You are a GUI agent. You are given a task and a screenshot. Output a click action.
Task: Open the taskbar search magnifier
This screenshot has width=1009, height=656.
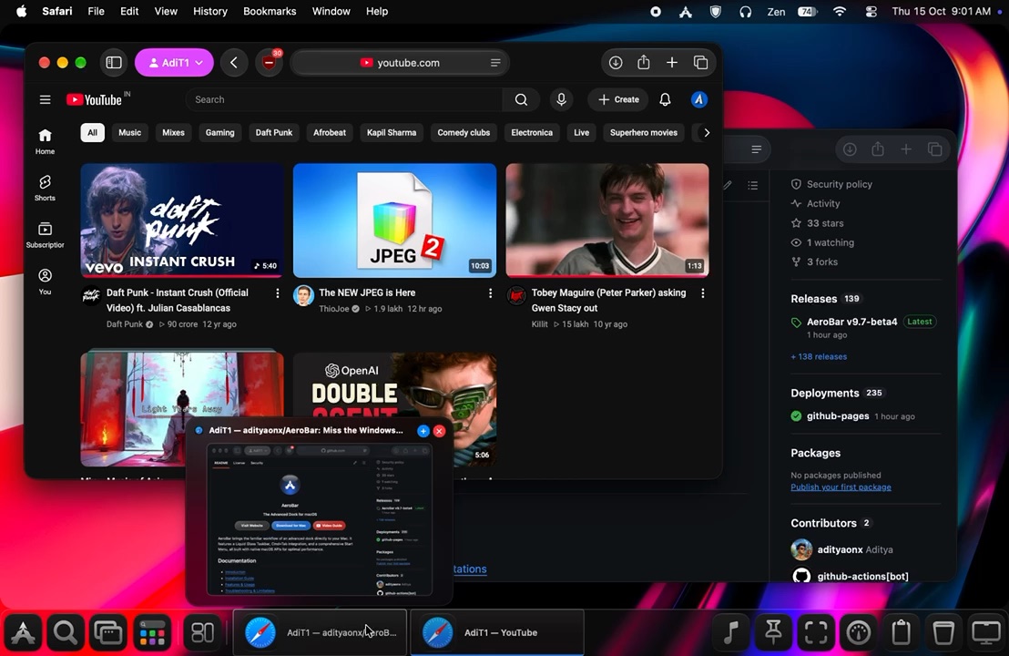pos(66,633)
